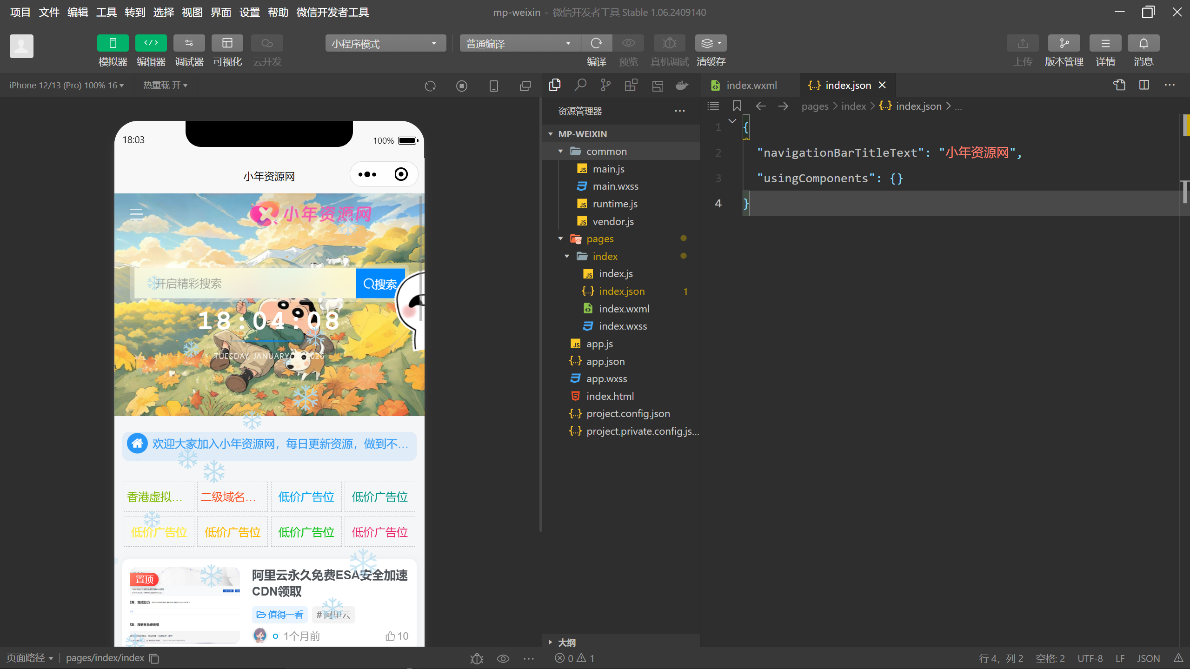1190x669 pixels.
Task: Click the 编译 compile icon
Action: (597, 43)
